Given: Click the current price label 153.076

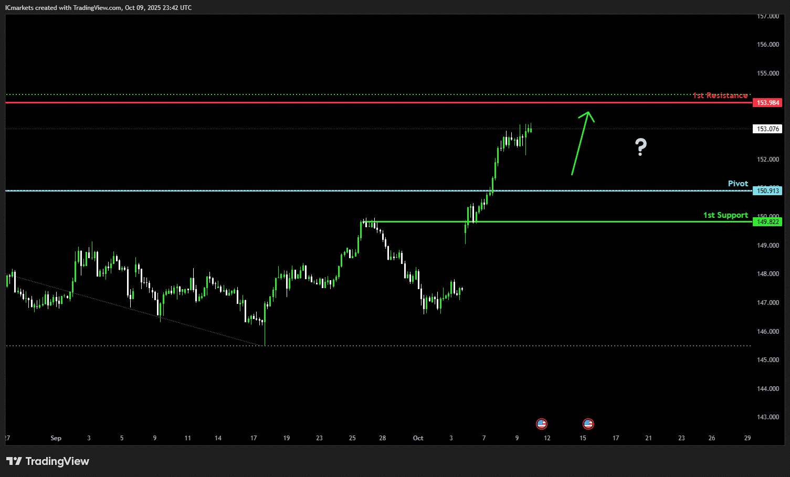Looking at the screenshot, I should tap(767, 129).
